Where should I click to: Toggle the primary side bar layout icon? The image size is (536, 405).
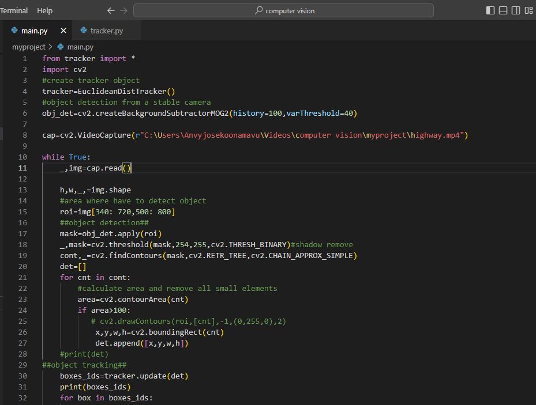point(490,10)
